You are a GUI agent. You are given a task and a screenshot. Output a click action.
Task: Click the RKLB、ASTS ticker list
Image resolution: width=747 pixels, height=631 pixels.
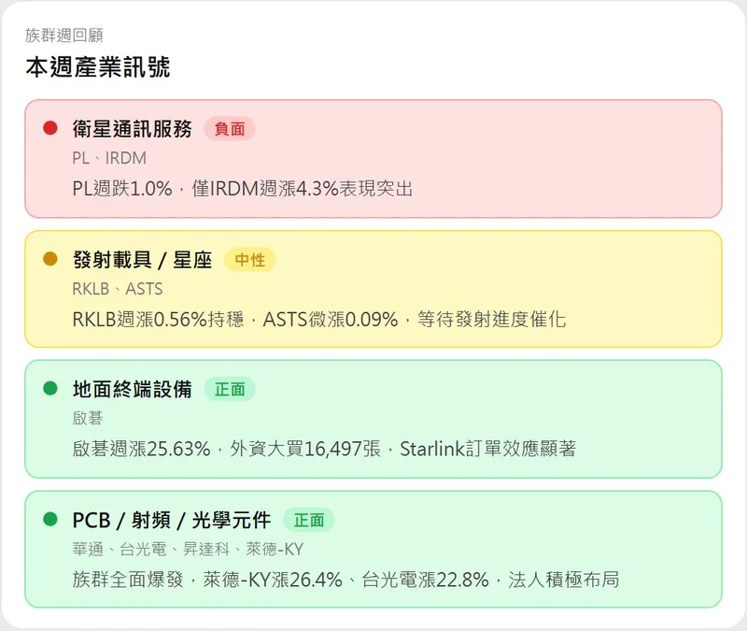117,289
